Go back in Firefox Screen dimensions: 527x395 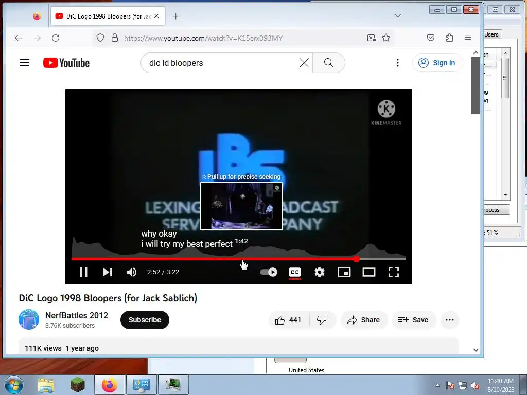[19, 38]
